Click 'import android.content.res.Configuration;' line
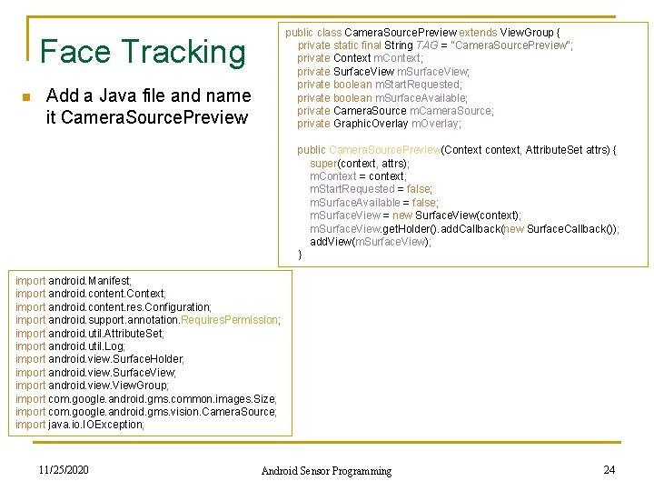This screenshot has width=654, height=491. click(x=114, y=307)
